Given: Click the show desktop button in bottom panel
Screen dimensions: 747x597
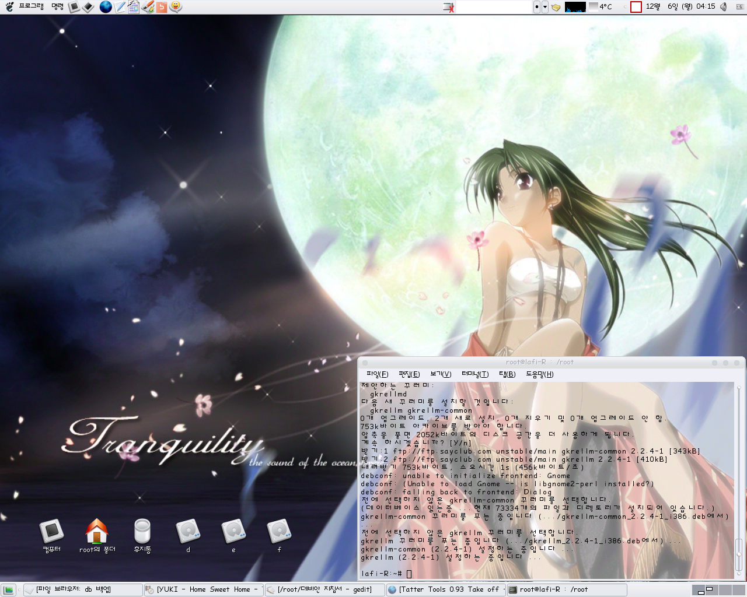Looking at the screenshot, I should tap(9, 590).
